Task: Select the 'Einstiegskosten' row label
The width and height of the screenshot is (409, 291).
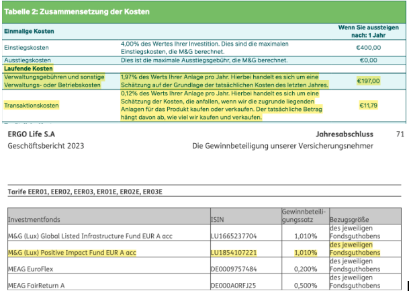Action: [26, 48]
